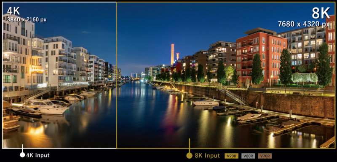The width and height of the screenshot is (337, 162).
Task: Click the gold 8K Input dot marker
Action: 189,156
